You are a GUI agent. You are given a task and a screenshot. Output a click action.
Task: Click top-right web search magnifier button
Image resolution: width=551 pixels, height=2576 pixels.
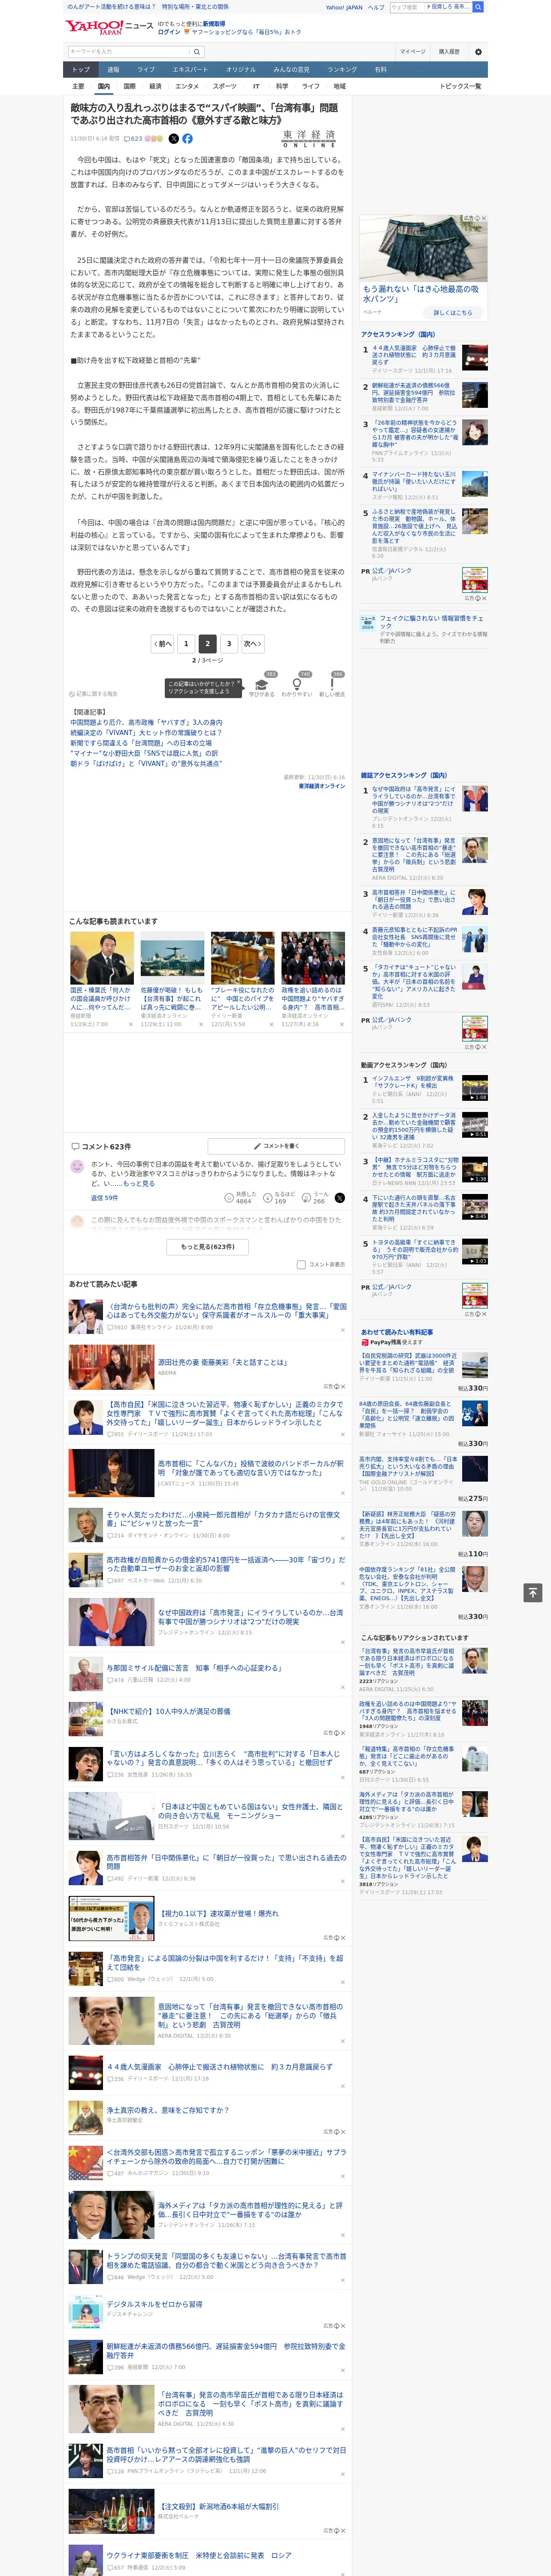[478, 7]
